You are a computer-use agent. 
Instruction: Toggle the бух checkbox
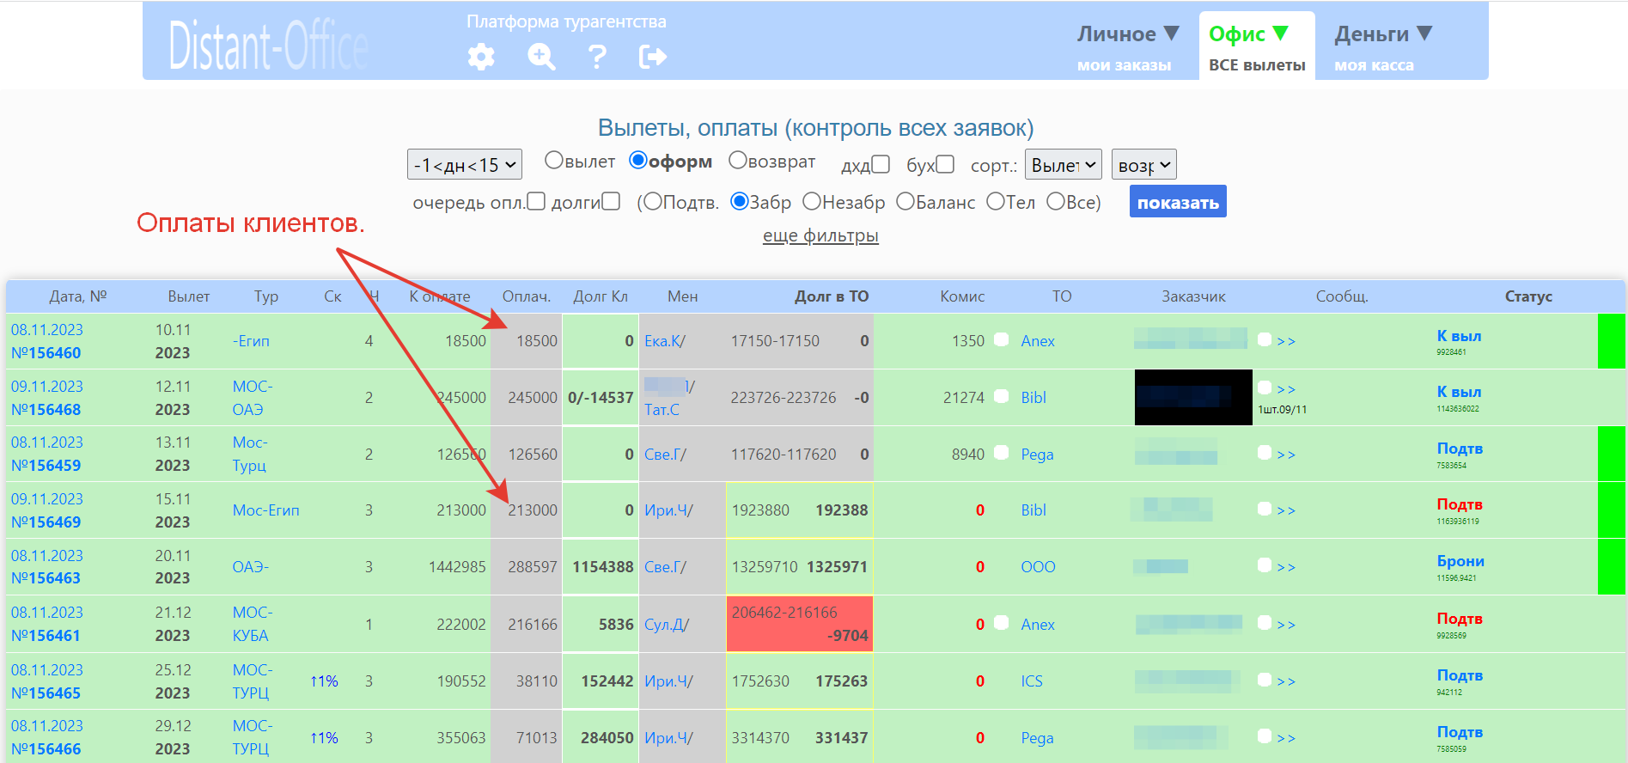(x=945, y=164)
